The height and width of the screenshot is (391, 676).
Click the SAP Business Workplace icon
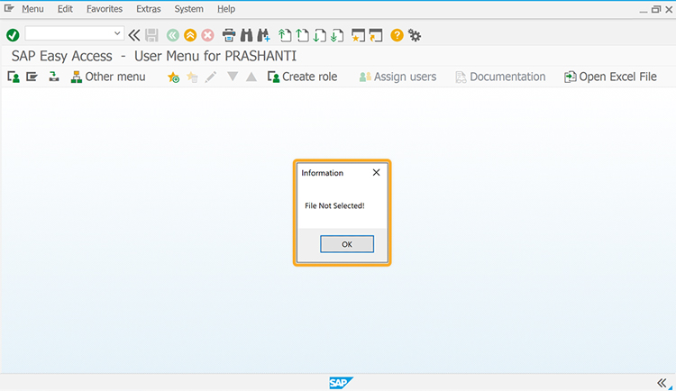click(53, 77)
